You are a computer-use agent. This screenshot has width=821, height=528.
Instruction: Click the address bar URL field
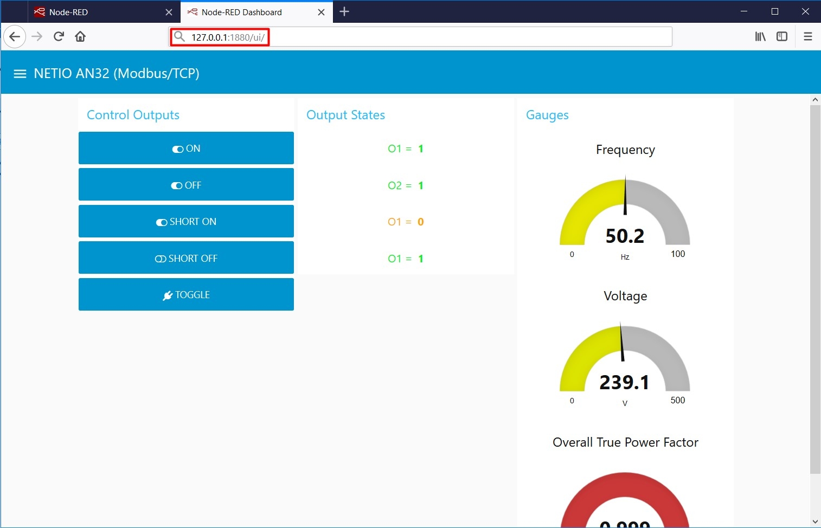coord(420,37)
